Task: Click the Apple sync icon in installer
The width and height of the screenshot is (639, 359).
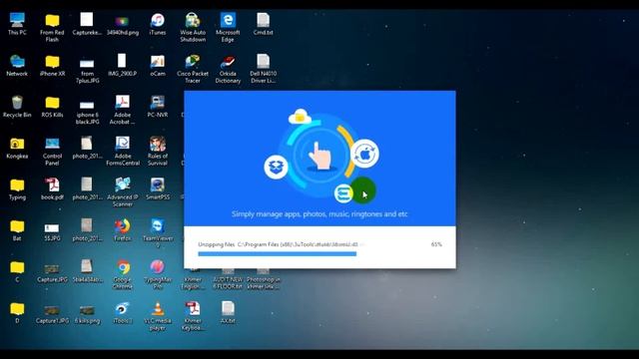Action: tap(364, 154)
